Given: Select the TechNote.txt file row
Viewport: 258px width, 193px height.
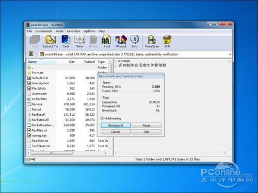Looking at the screenshot, I should tap(68, 146).
